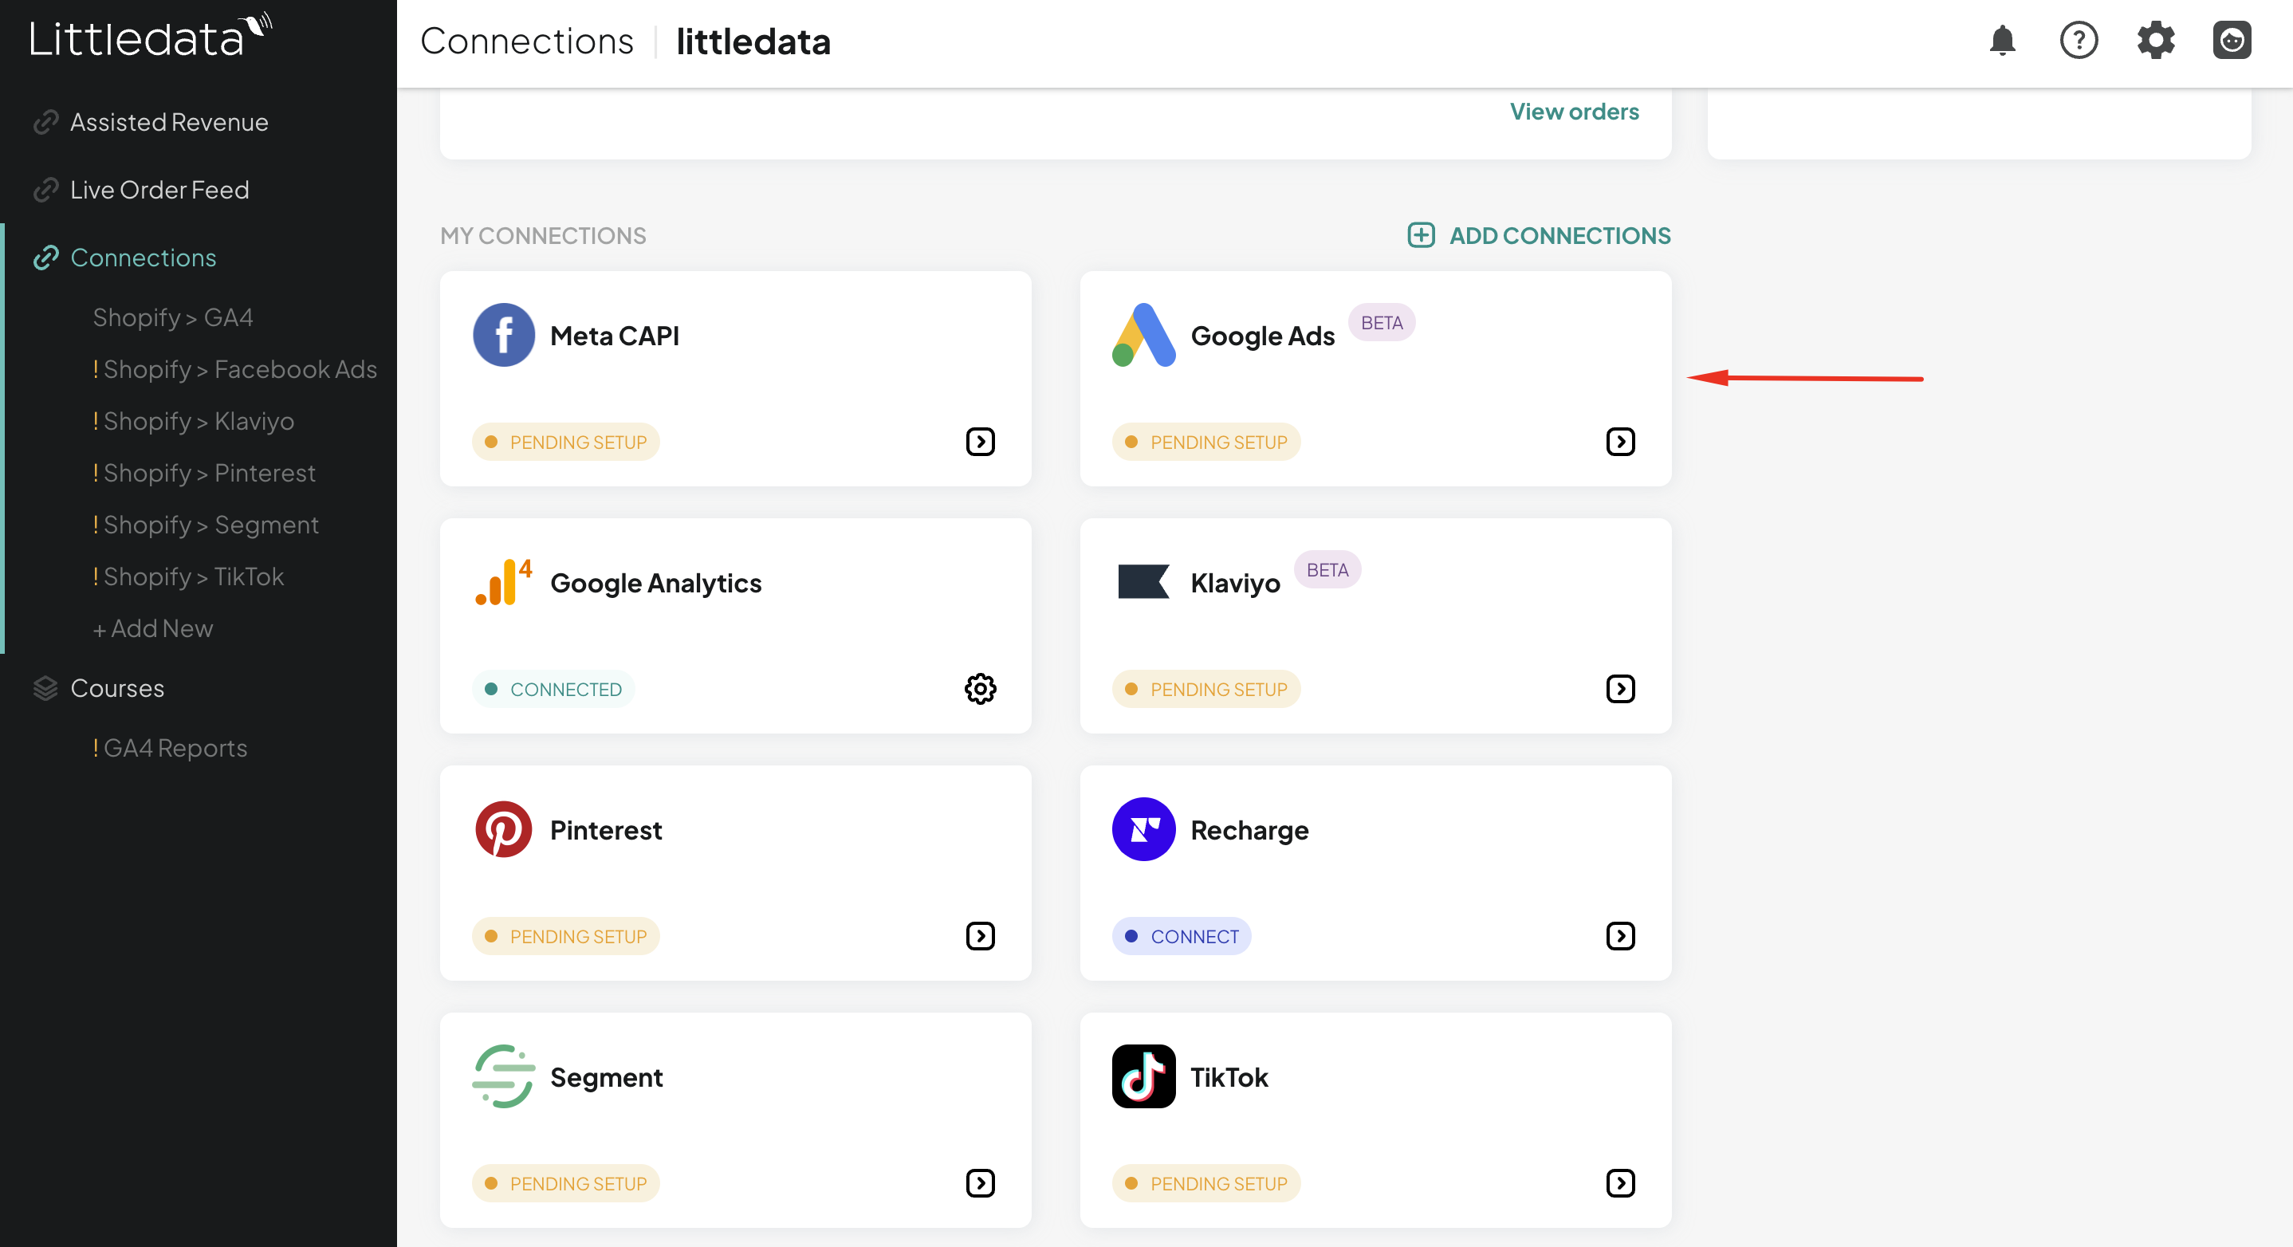Click Google Ads Pending Setup badge

[x=1205, y=443]
